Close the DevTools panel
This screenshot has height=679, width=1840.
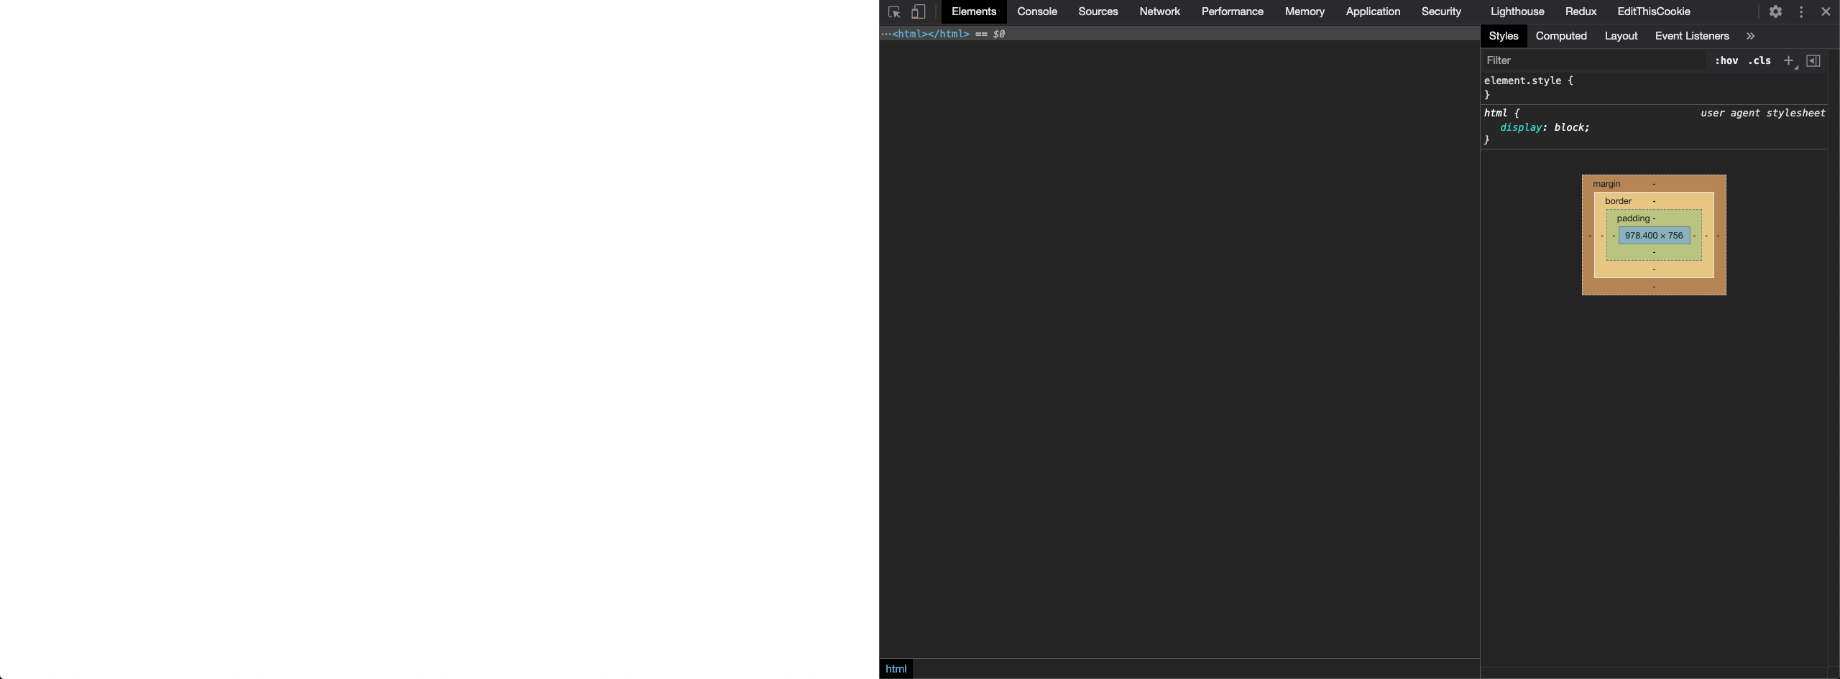coord(1826,12)
